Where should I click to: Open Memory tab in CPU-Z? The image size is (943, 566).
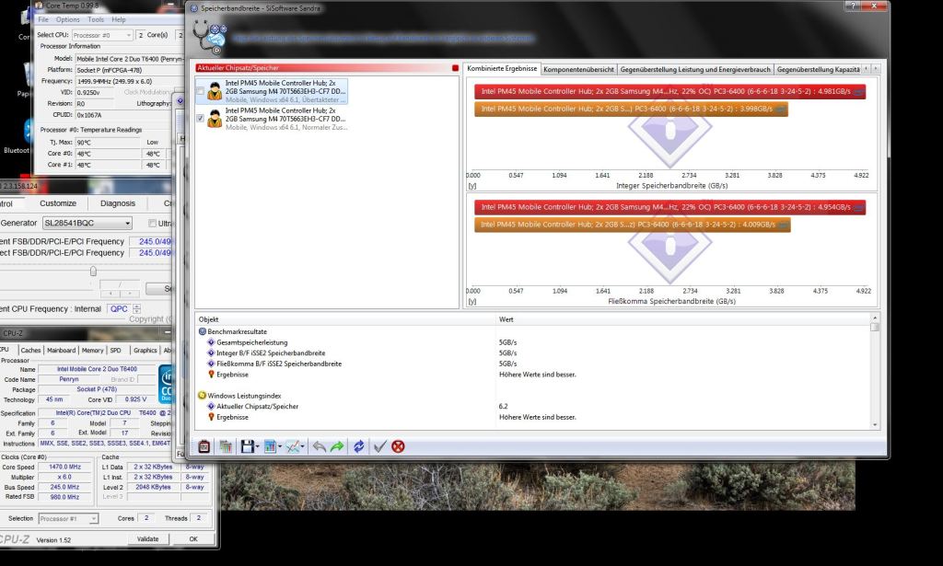pyautogui.click(x=93, y=351)
